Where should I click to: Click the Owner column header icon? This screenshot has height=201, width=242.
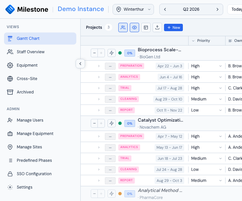click(x=230, y=41)
